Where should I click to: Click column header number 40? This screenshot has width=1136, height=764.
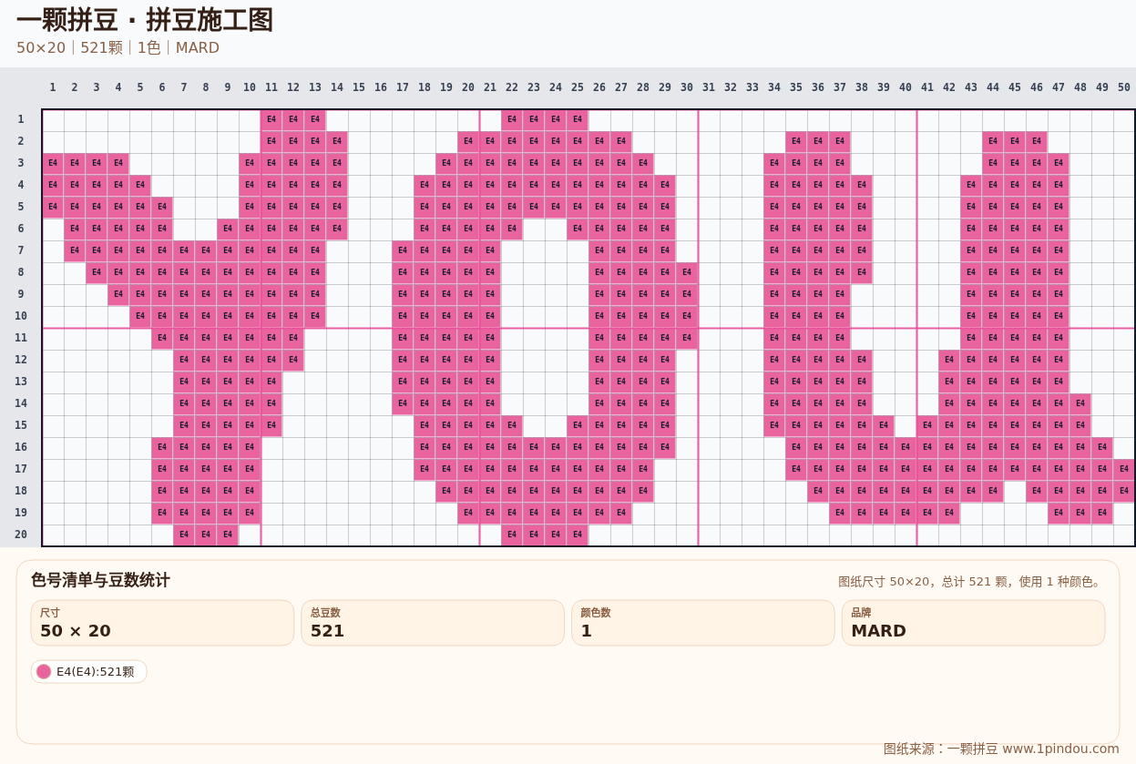pos(906,87)
